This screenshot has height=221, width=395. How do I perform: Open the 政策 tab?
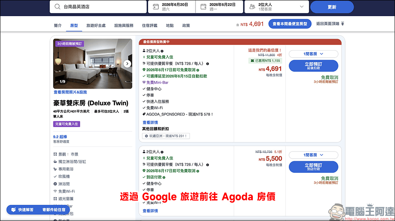point(186,25)
